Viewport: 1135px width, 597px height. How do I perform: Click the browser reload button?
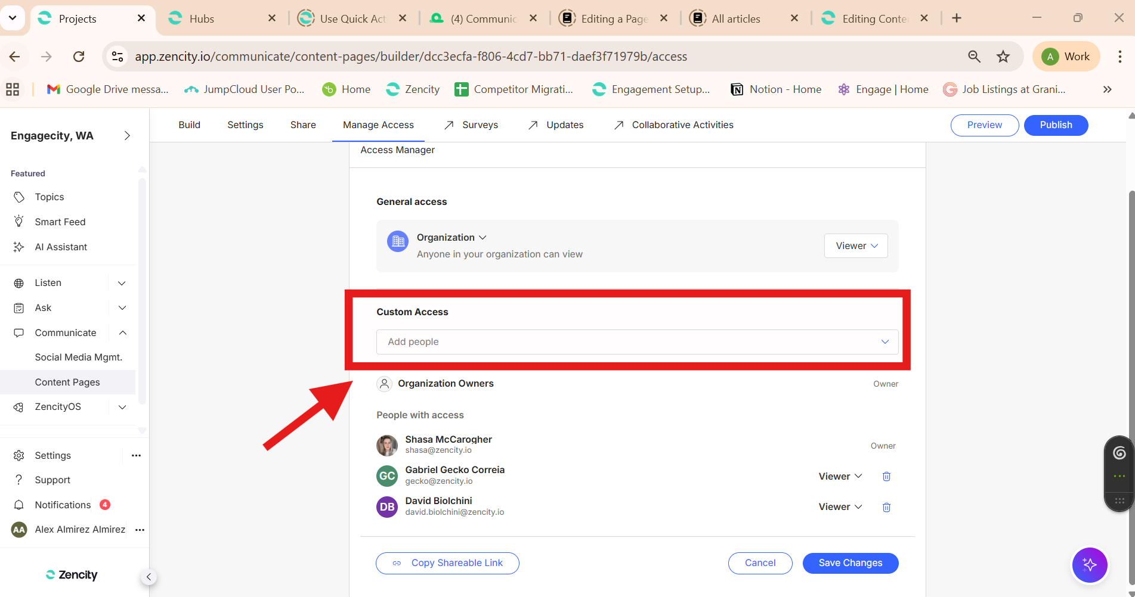pos(79,57)
